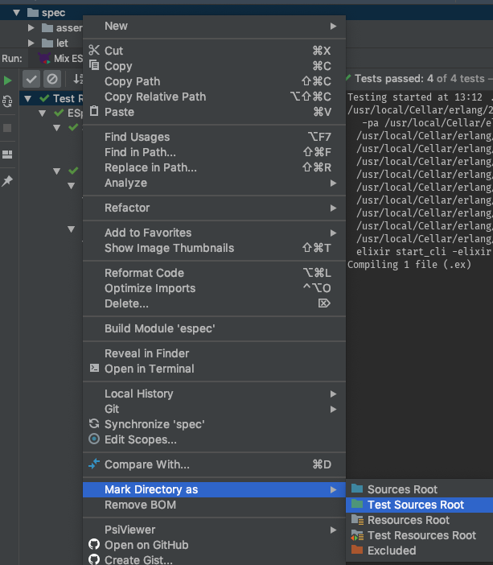Click the Copy icon in context menu
This screenshot has height=565, width=493.
tap(94, 65)
